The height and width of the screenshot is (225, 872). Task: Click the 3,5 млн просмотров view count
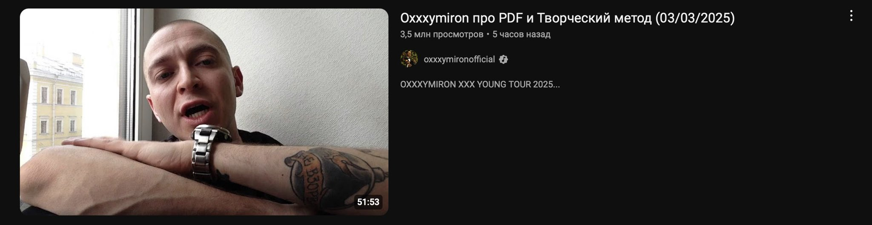(442, 35)
